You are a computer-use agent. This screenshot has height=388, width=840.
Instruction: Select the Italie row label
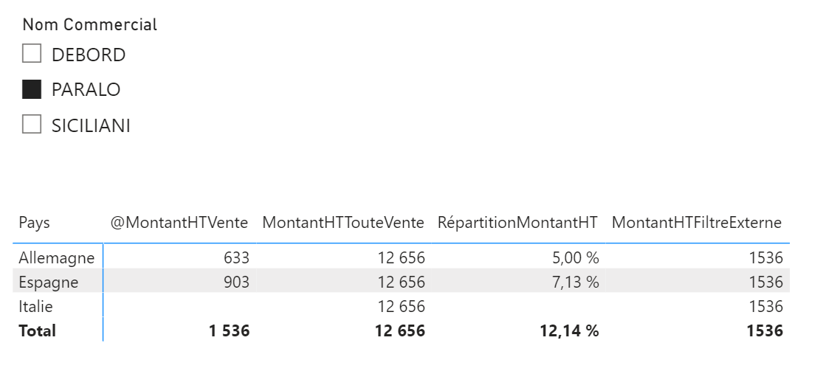tap(35, 307)
